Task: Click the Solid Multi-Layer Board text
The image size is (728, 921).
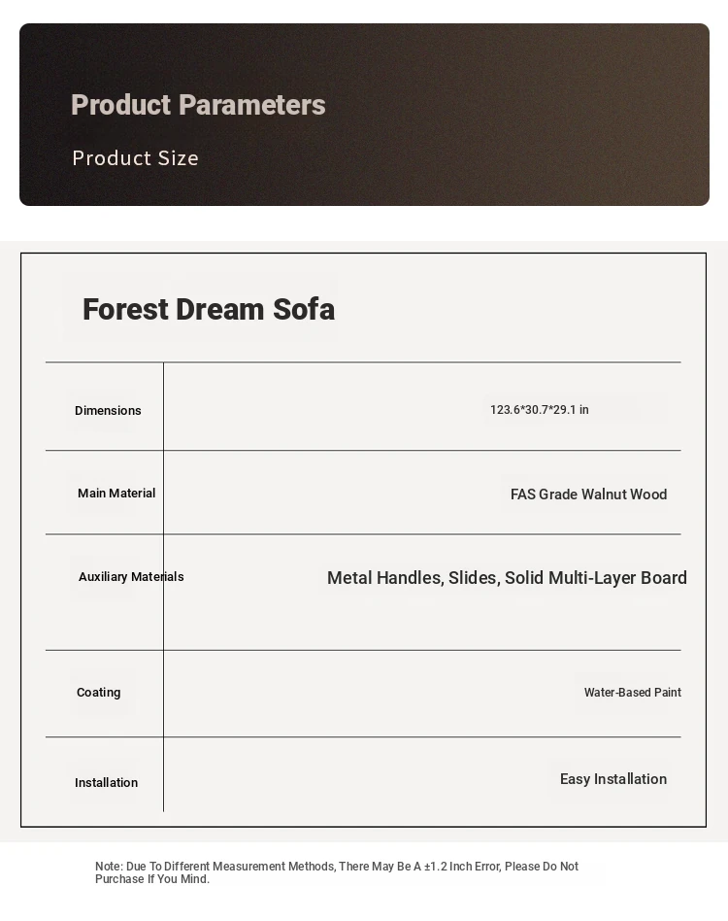Action: pyautogui.click(x=596, y=578)
